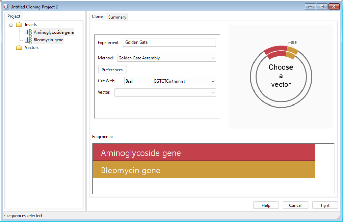Click the cloning project title bar icon
The image size is (343, 222).
(x=6, y=7)
